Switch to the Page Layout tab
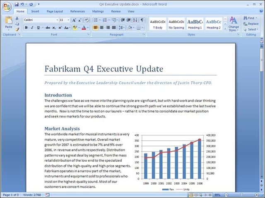This screenshot has width=265, height=198. tap(55, 12)
